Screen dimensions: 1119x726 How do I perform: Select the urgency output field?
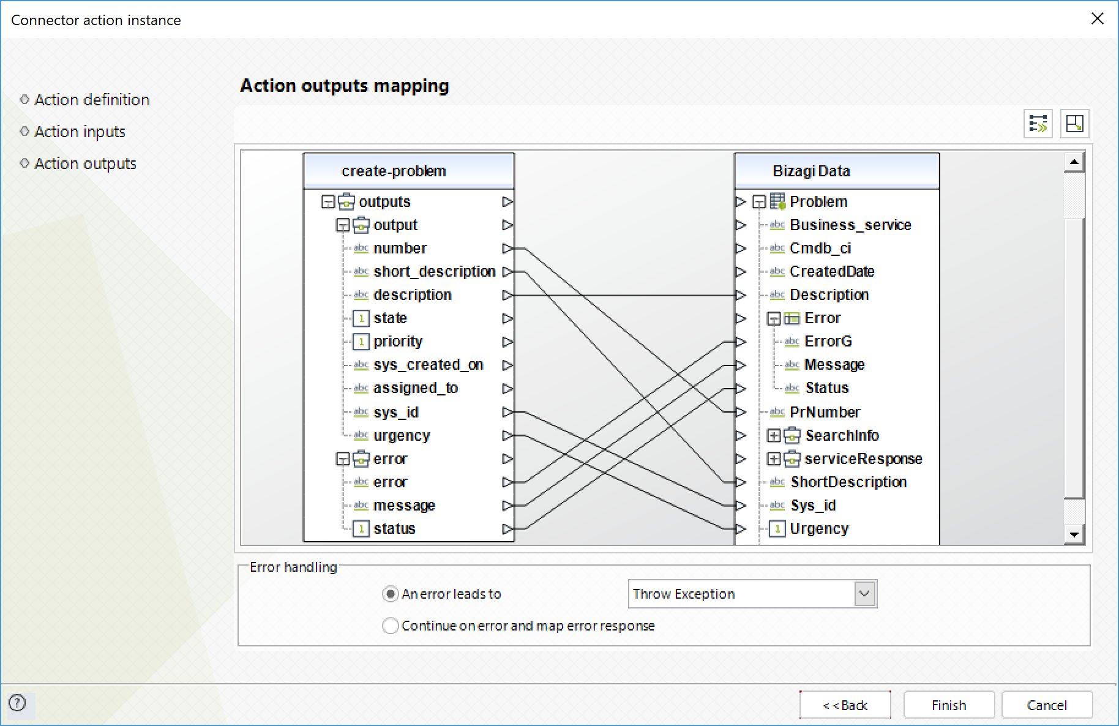pos(402,436)
